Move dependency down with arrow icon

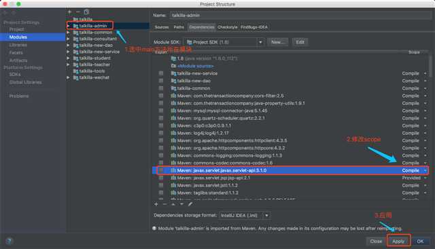point(181,204)
